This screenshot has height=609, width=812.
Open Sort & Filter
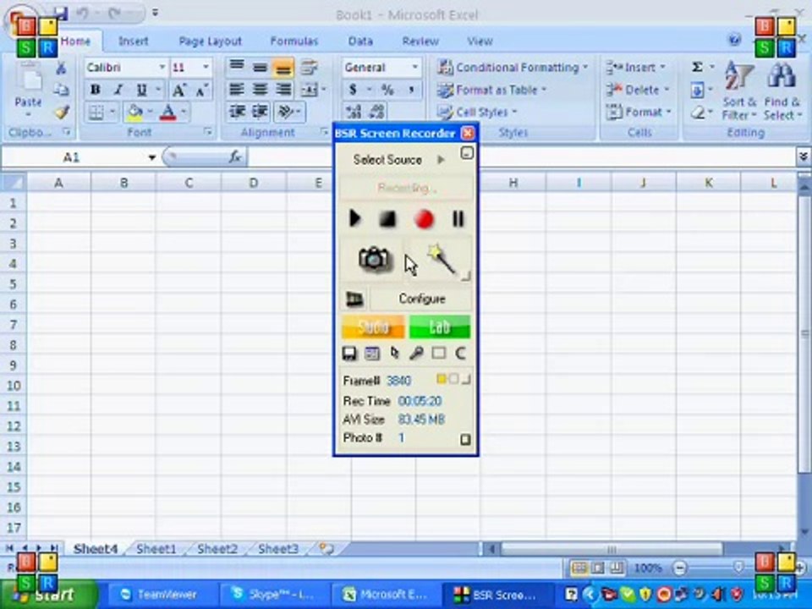[x=739, y=92]
